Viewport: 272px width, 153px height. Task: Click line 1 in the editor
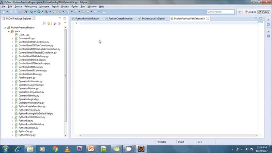[168, 23]
